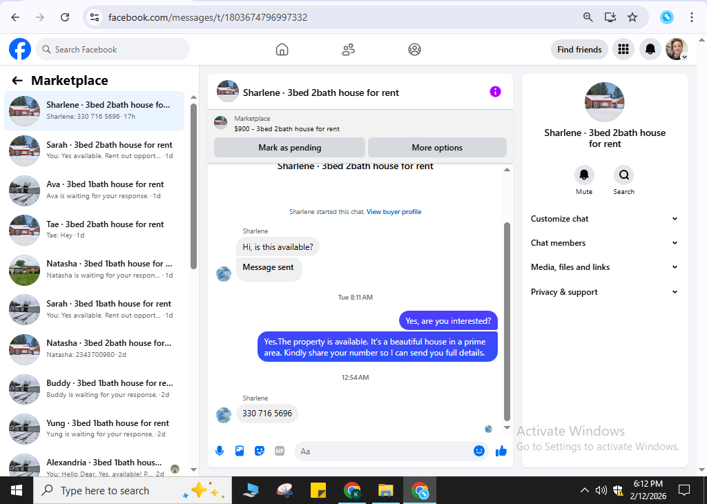707x504 pixels.
Task: Open the $900 Marketplace listing banner
Action: 360,124
